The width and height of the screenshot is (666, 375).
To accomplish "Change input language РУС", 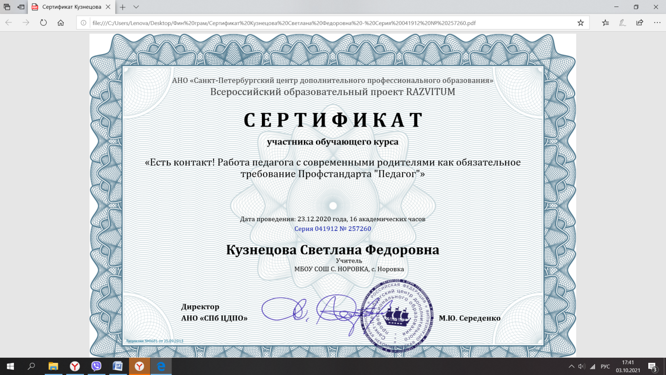I will tap(605, 367).
